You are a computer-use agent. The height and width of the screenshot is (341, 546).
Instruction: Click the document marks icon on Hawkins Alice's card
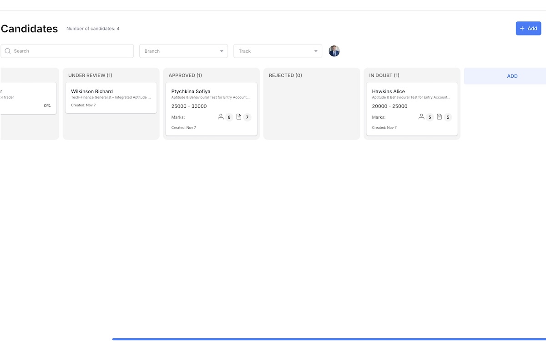[x=439, y=117]
